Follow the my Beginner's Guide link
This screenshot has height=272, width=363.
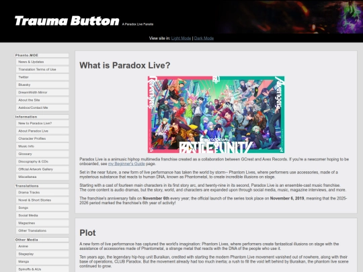(x=126, y=164)
